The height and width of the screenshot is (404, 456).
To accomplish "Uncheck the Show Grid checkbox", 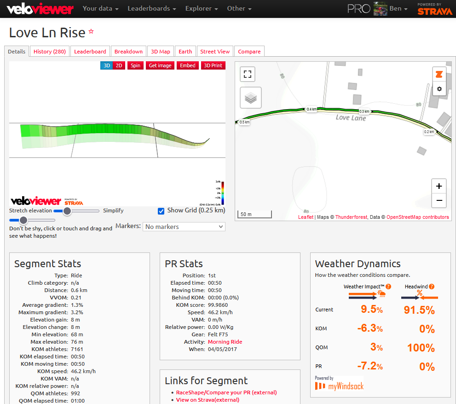I will [x=161, y=211].
